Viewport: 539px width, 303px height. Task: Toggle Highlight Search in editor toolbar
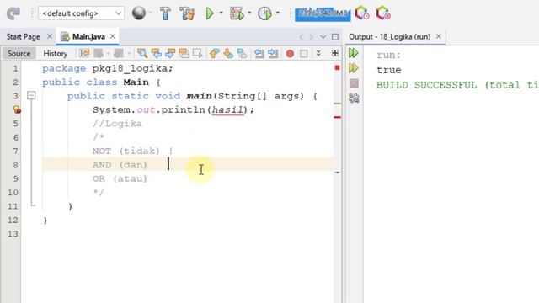point(184,53)
